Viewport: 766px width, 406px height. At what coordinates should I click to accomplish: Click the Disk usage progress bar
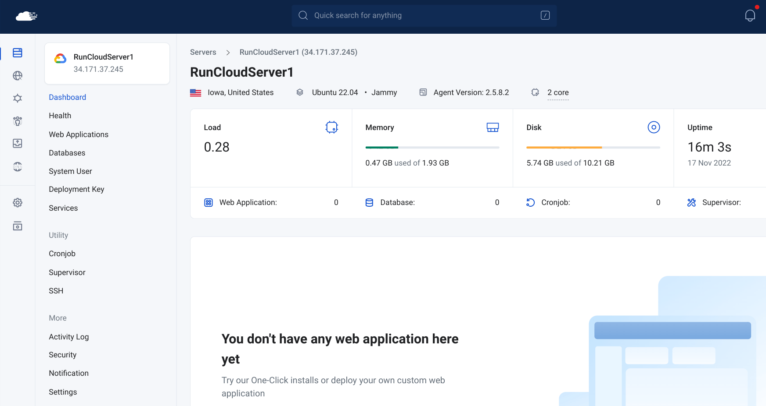click(x=593, y=148)
